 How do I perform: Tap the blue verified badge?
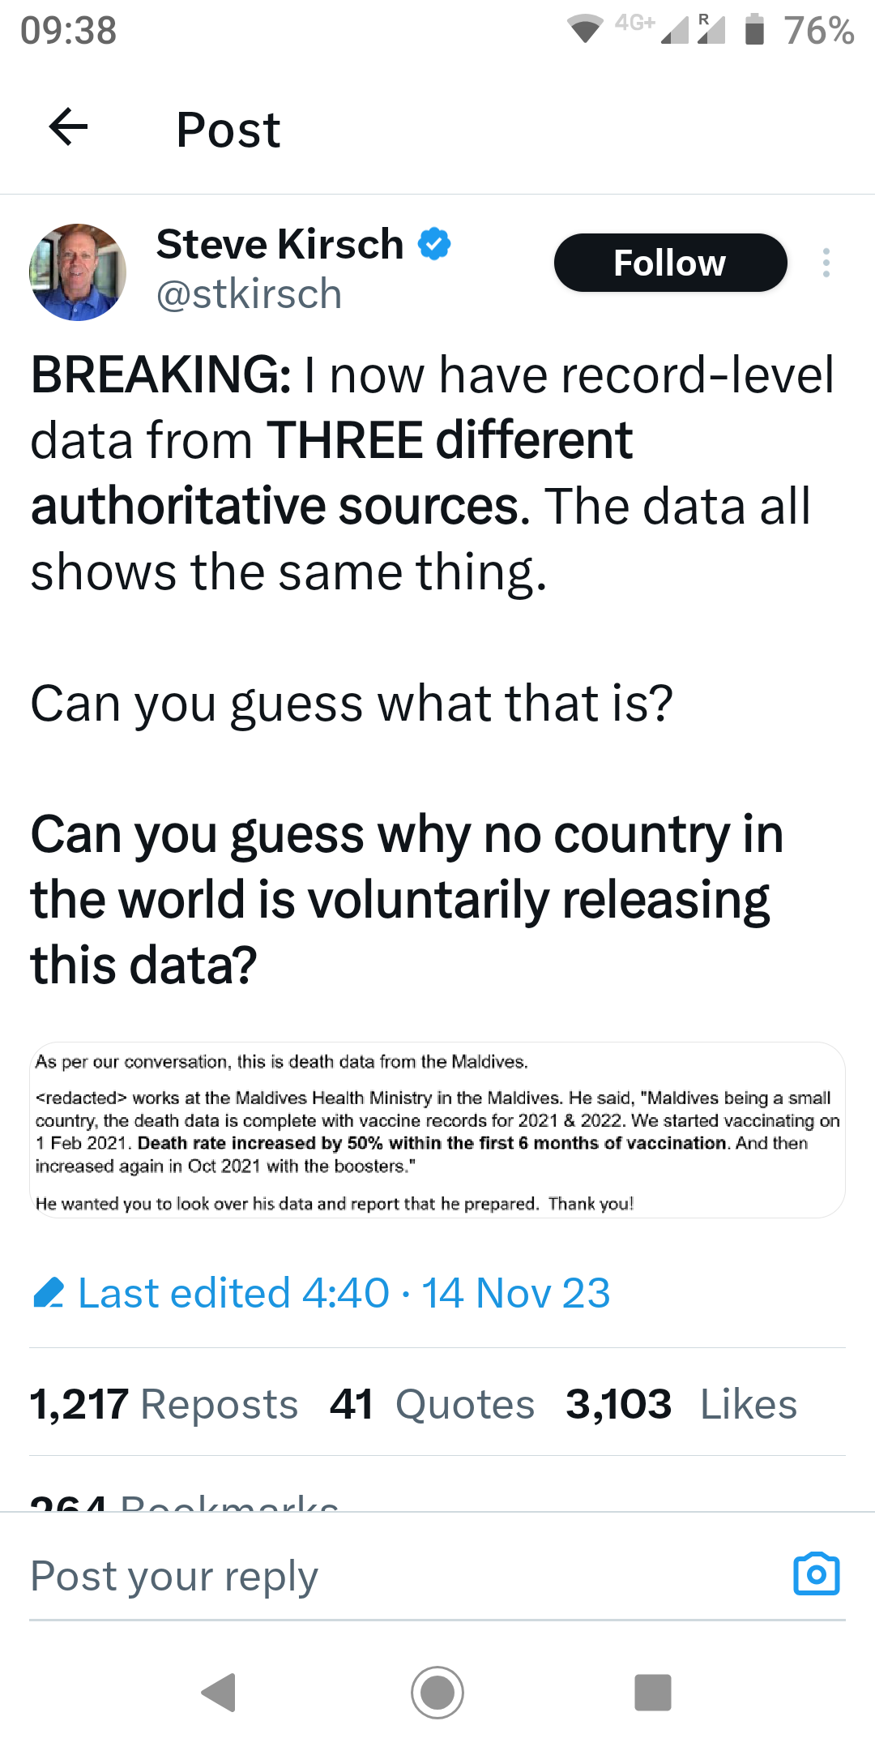tap(434, 244)
